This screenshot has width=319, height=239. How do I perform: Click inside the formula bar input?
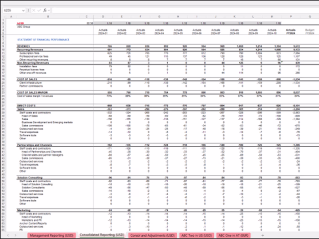(x=183, y=10)
